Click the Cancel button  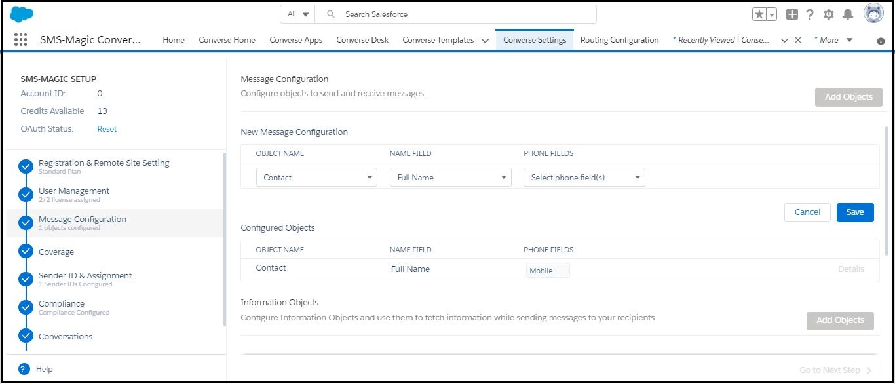click(x=807, y=212)
